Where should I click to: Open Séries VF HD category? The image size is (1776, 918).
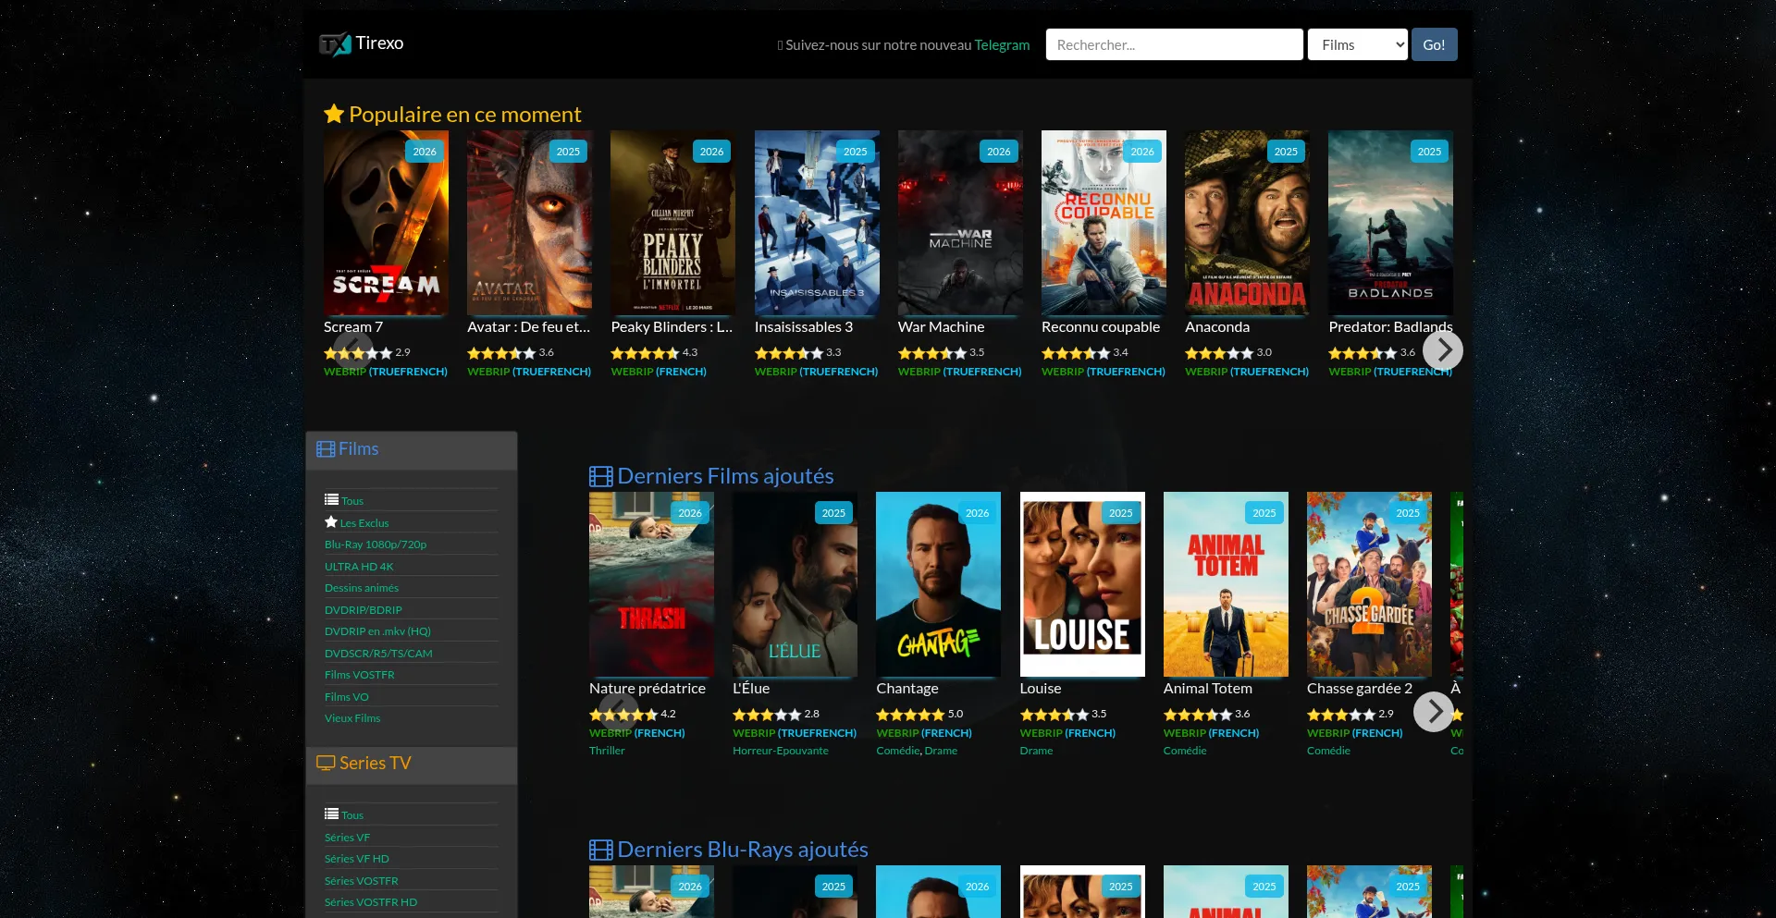coord(357,859)
